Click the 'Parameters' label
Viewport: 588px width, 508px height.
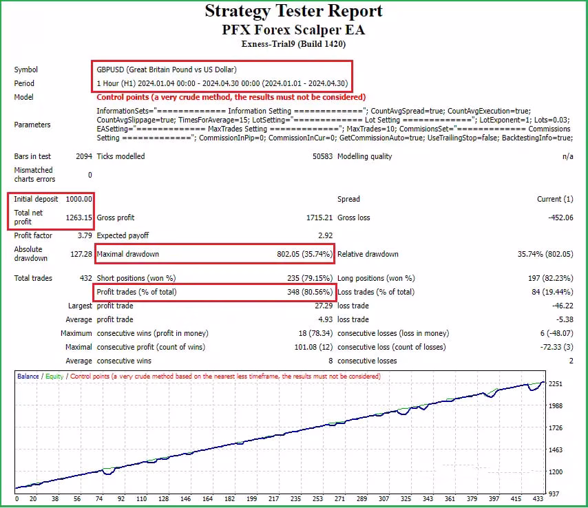pos(32,125)
